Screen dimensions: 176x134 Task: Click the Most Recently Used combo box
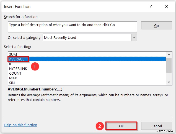87,37
